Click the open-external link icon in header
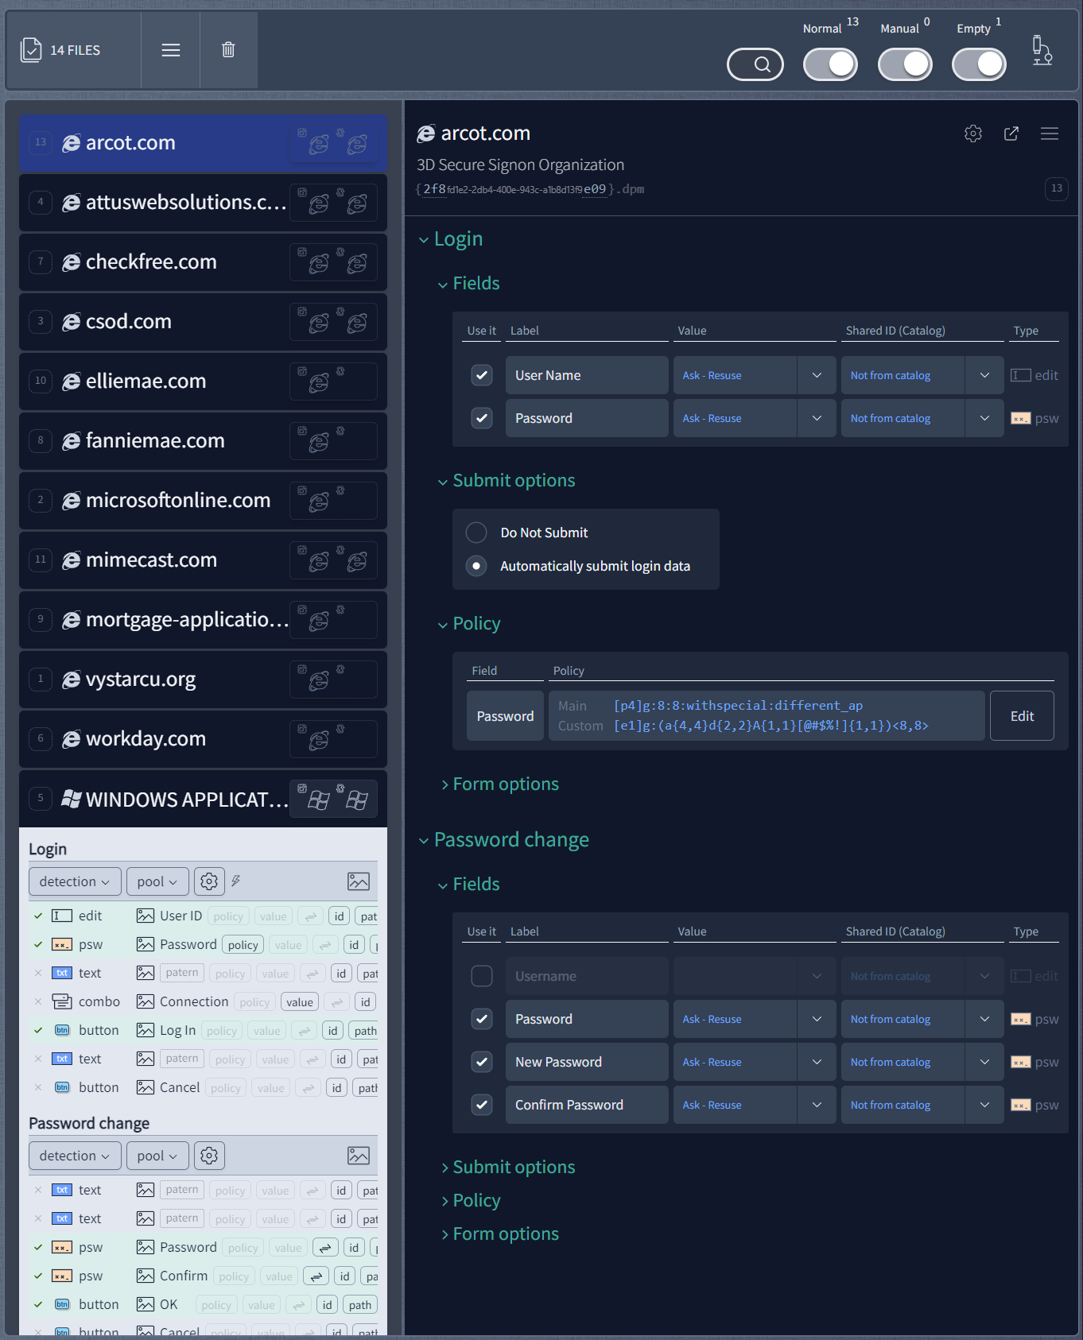The image size is (1083, 1340). point(1011,134)
